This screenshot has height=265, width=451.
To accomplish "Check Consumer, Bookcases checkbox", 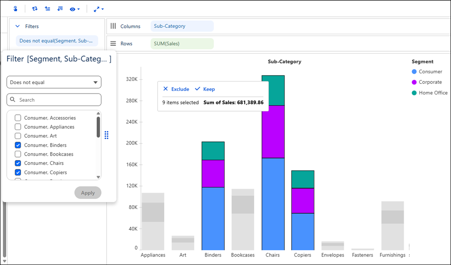I will 18,154.
